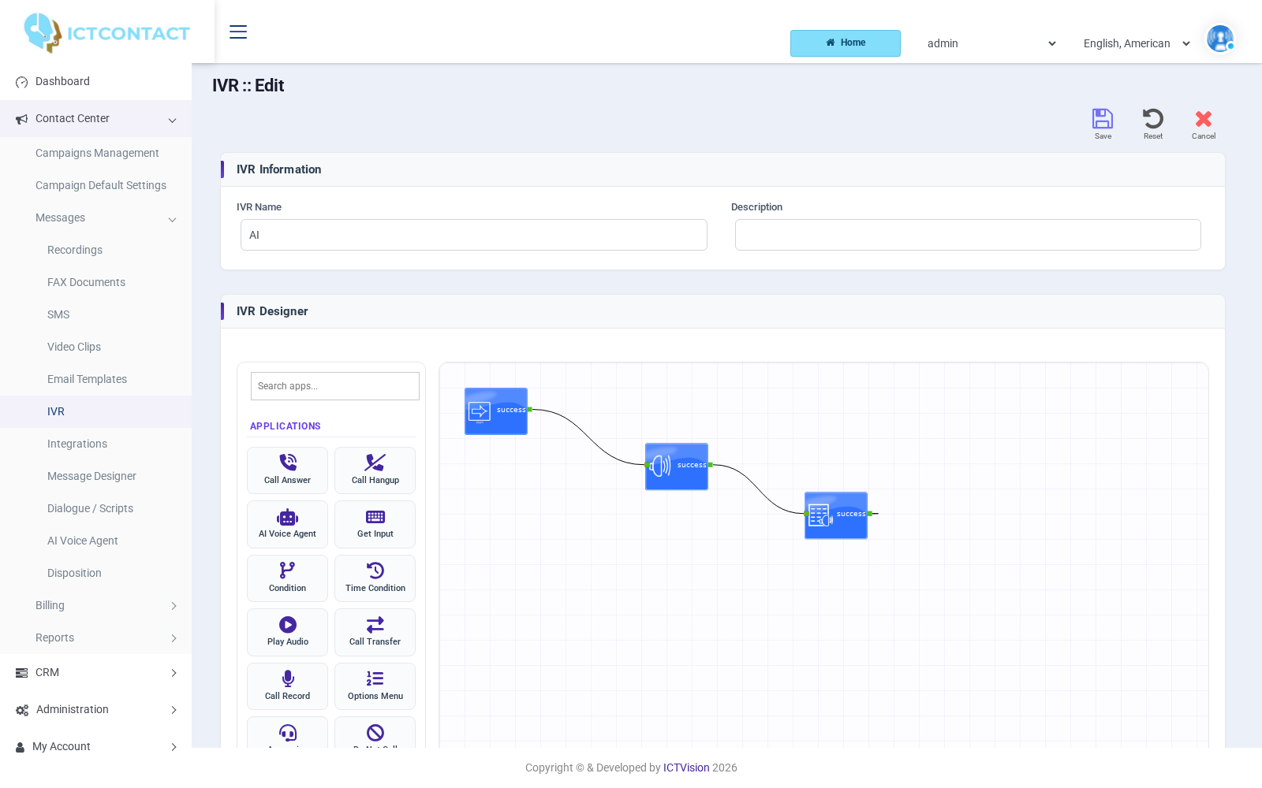Image resolution: width=1262 pixels, height=788 pixels.
Task: Open the admin user dropdown
Action: coord(991,43)
